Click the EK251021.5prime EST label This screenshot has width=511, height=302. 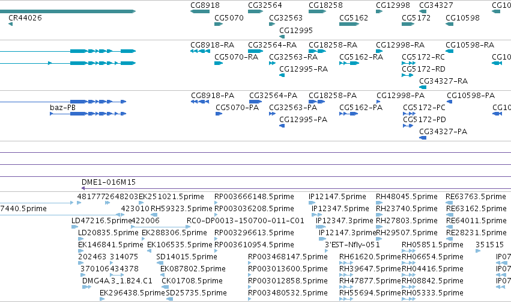tap(171, 197)
